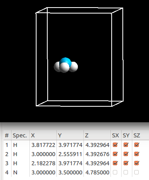This screenshot has height=180, width=149.
Task: Uncheck SZ checkbox for atom 1
Action: 136,145
